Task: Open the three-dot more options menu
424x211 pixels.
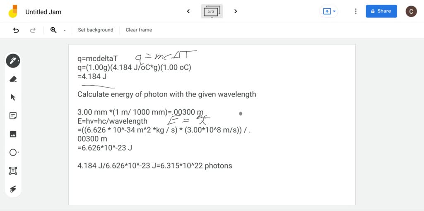Action: tap(355, 12)
